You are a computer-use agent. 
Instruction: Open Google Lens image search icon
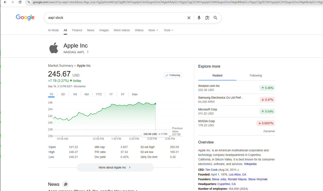pyautogui.click(x=207, y=18)
